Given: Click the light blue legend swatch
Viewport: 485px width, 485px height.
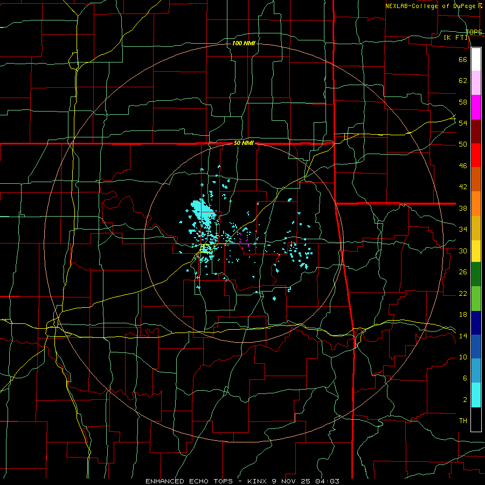Looking at the screenshot, I should click(476, 371).
